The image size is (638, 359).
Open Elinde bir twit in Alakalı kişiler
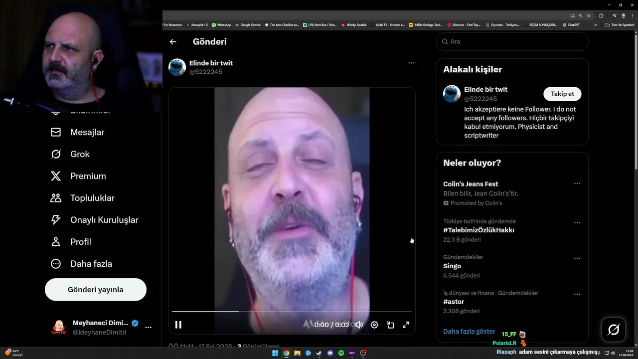pos(485,90)
